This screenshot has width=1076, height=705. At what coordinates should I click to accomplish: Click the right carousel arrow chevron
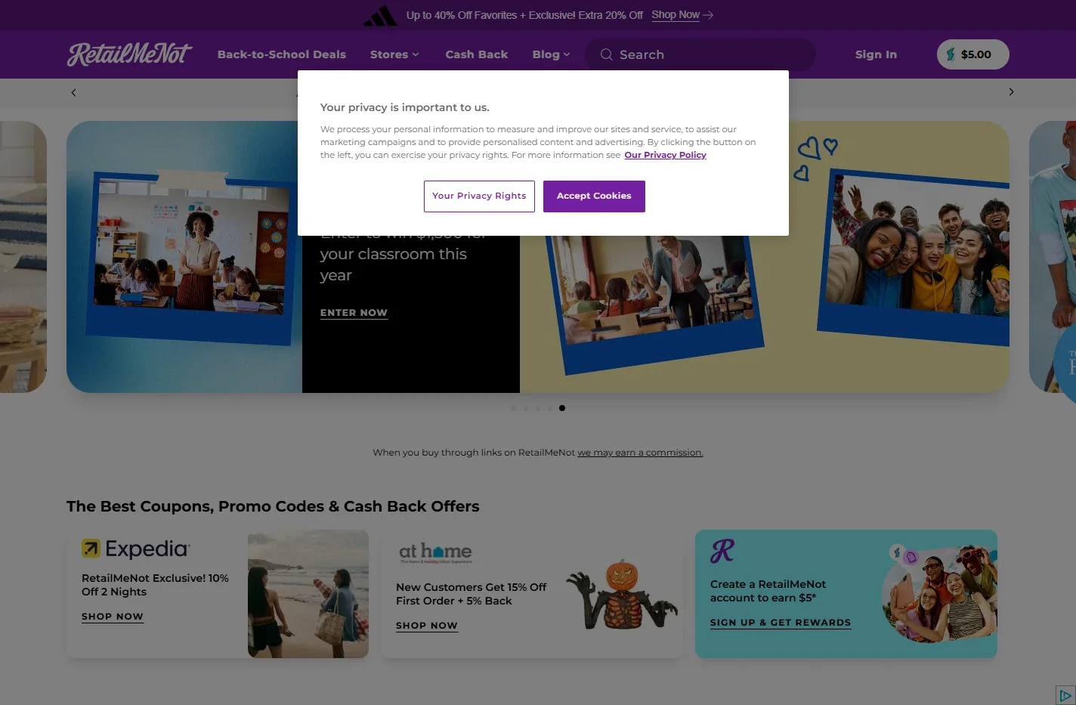[x=1011, y=92]
